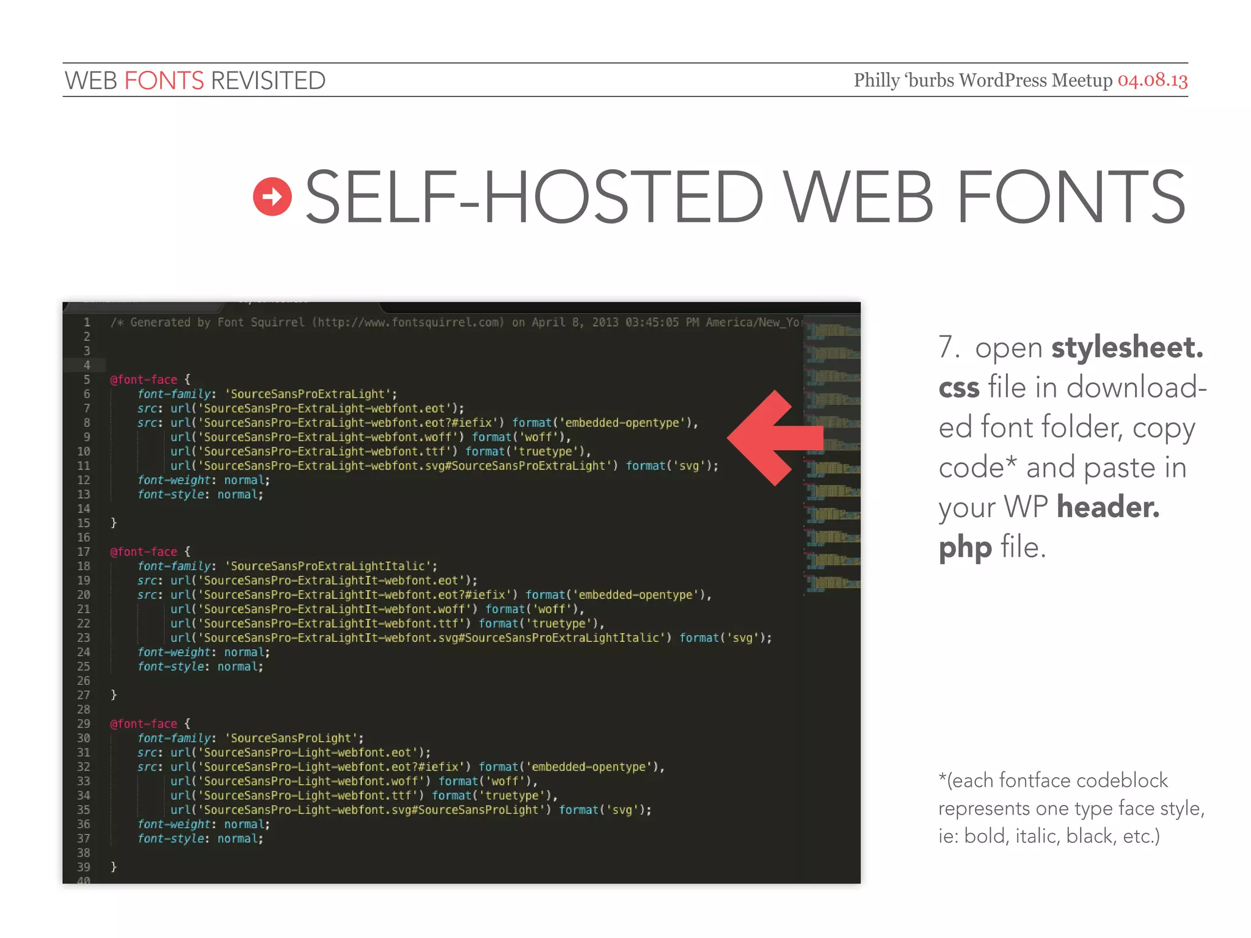Viewport: 1251px width, 938px height.
Task: Click the closing brace on line 27
Action: pyautogui.click(x=114, y=695)
